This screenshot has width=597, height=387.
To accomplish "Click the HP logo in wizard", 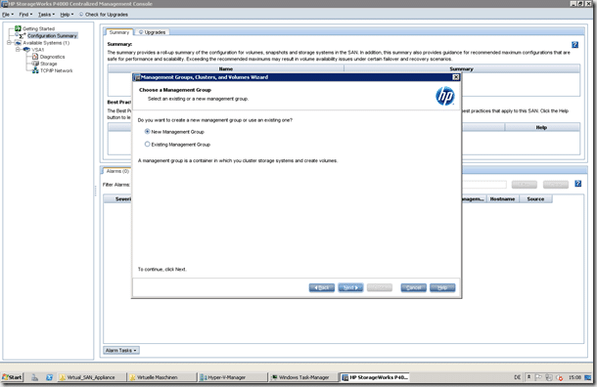I will 444,96.
